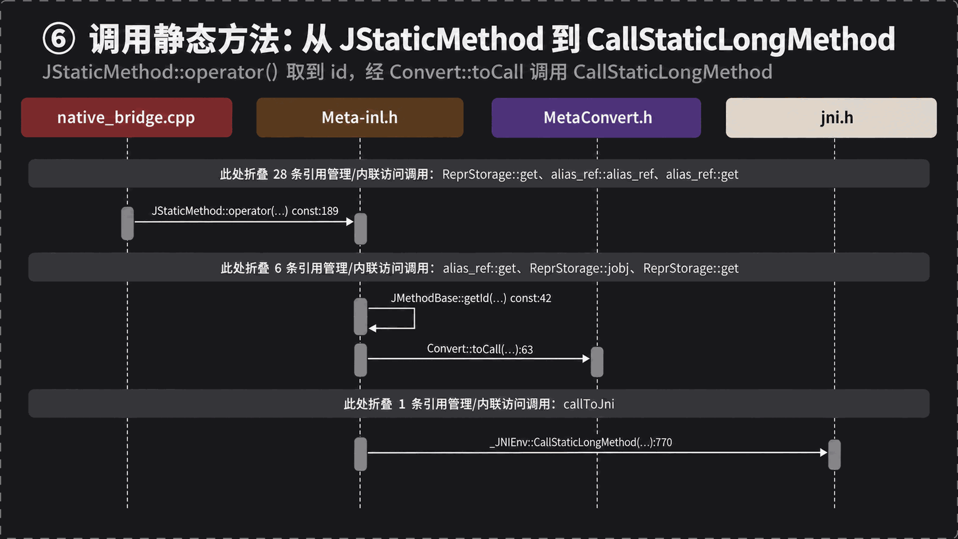Click the jni.h lifeline activation bar
The width and height of the screenshot is (958, 539).
[834, 455]
